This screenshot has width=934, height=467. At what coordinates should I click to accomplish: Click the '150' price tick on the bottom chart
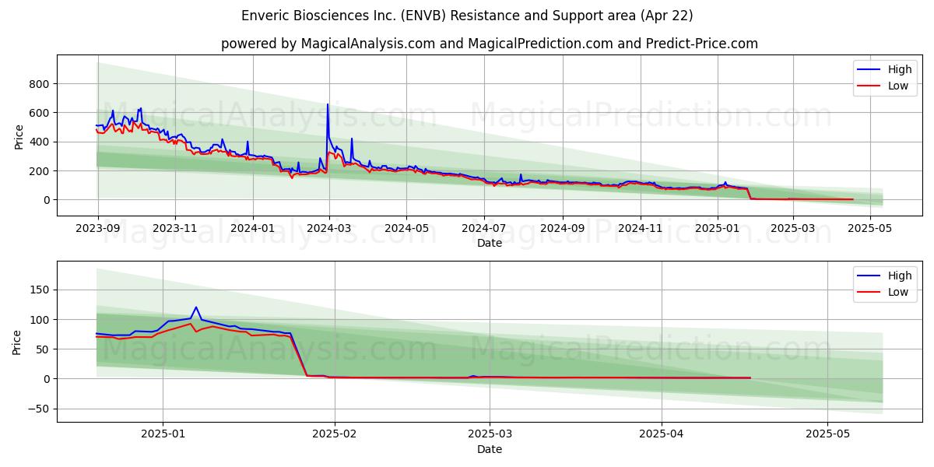(40, 290)
